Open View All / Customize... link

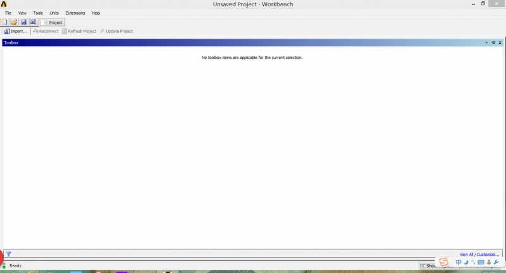point(479,254)
